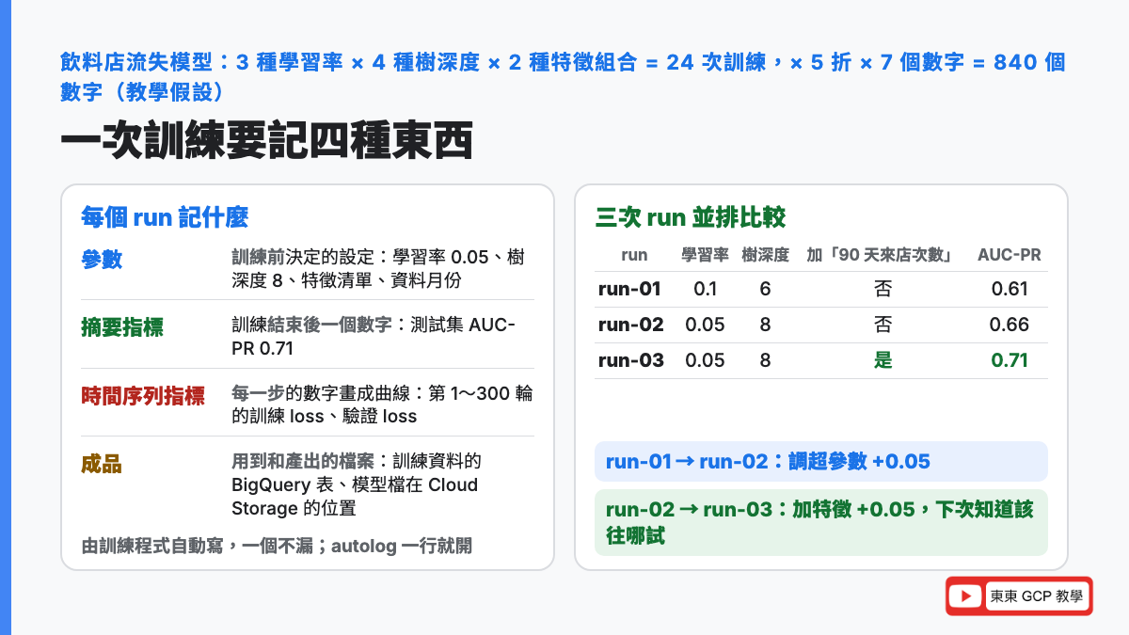Image resolution: width=1129 pixels, height=635 pixels.
Task: Click the 否 in run-02 row
Action: coord(883,325)
